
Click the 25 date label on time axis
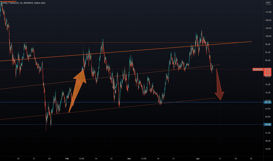click(251, 159)
